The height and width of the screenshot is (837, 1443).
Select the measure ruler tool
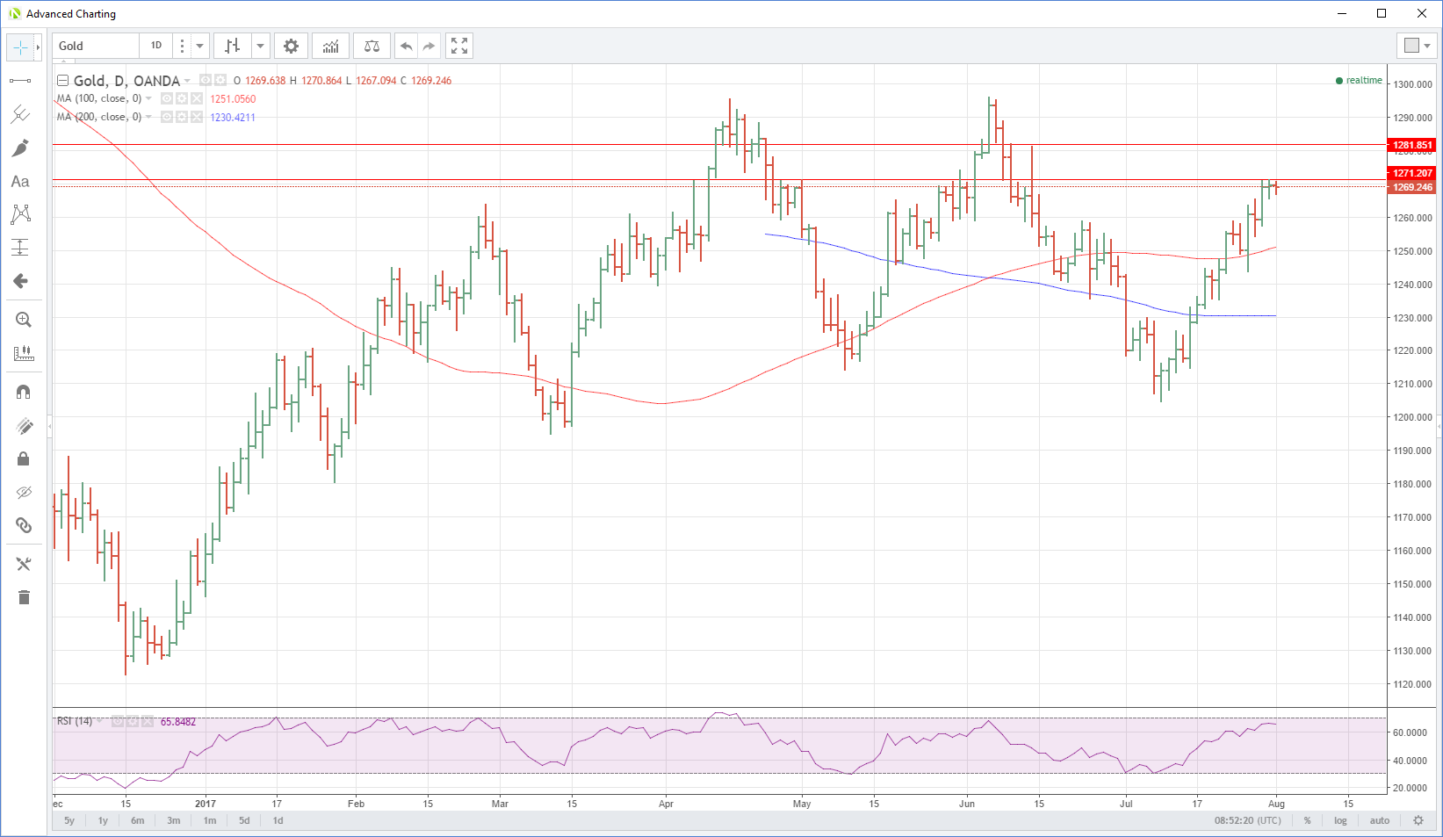tap(24, 353)
